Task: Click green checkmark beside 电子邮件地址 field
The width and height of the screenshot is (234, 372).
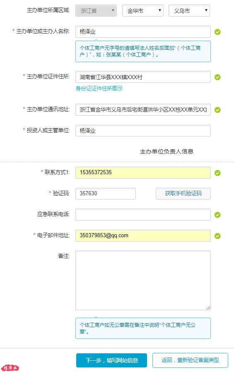Action: (217, 236)
